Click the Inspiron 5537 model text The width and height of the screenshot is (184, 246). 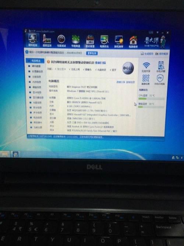[82, 87]
